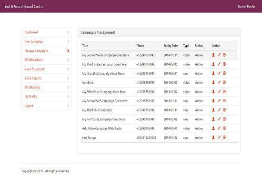
Task: Delete My Forth SMS Campaign circle-x icon
Action: tap(224, 119)
